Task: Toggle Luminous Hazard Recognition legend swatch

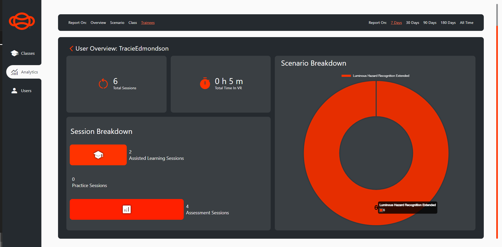Action: 346,76
